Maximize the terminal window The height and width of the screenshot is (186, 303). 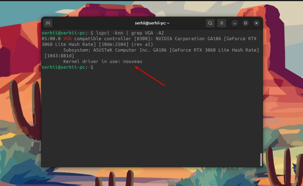point(246,23)
